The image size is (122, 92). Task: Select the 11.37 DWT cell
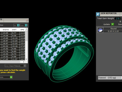pos(15,59)
